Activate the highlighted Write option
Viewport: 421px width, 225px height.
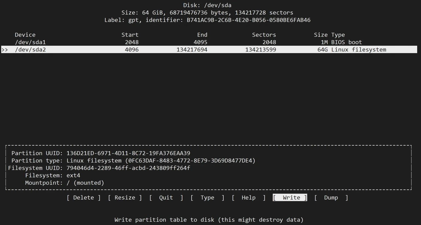(x=290, y=198)
